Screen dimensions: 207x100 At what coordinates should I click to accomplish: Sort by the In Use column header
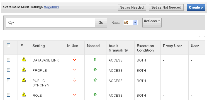tap(72, 46)
